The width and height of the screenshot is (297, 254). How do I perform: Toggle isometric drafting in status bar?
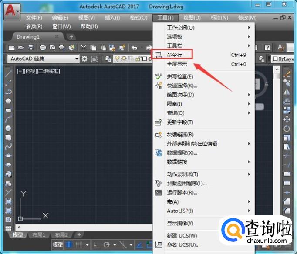point(123,245)
